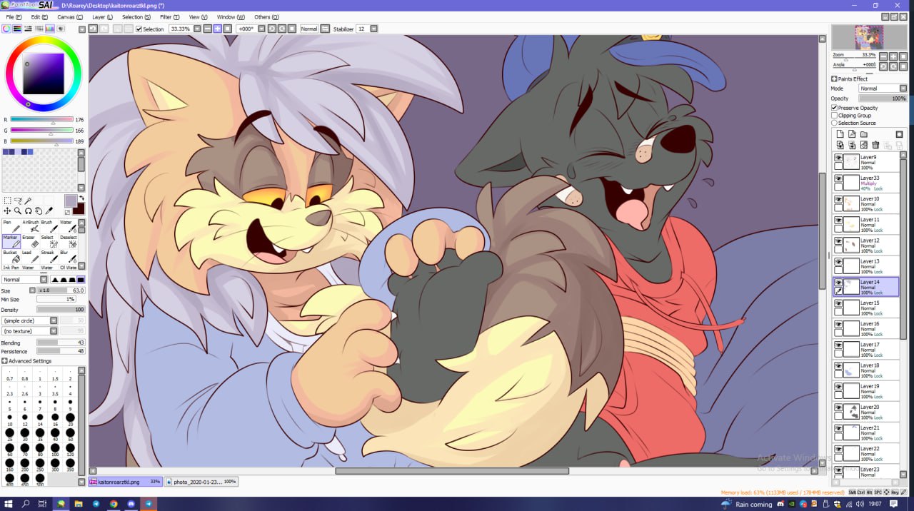914x511 pixels.
Task: Create a new layer folder
Action: click(863, 134)
